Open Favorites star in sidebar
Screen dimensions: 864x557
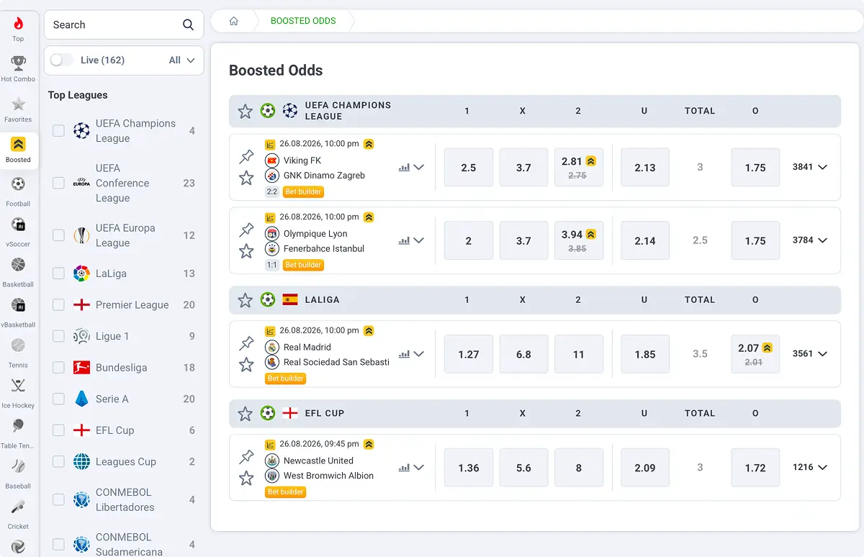(18, 104)
